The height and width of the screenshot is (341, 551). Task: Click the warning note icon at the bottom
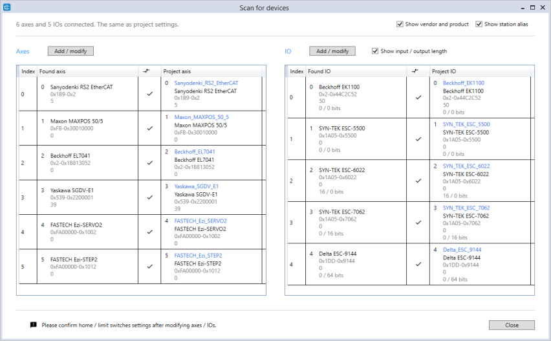tap(34, 325)
